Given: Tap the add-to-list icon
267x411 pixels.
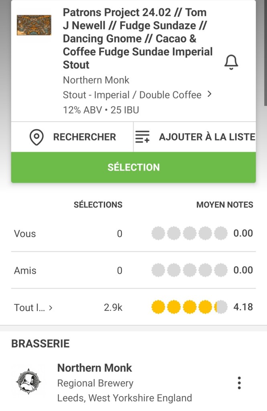Looking at the screenshot, I should click(142, 137).
